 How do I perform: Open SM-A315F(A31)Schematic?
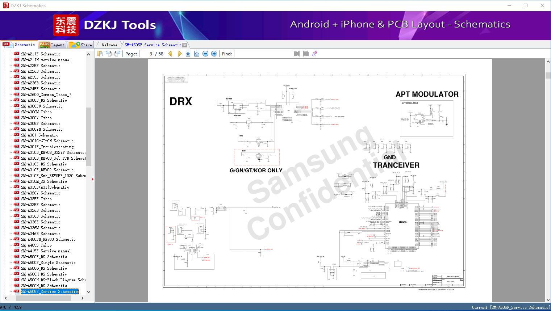pos(45,187)
